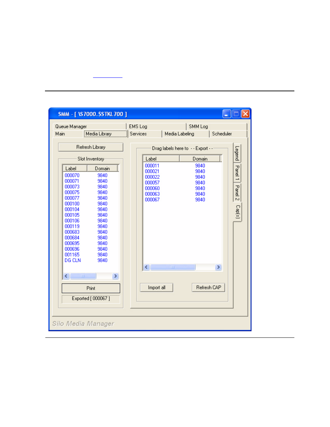Click the Print button
330x427 pixels.
click(91, 288)
